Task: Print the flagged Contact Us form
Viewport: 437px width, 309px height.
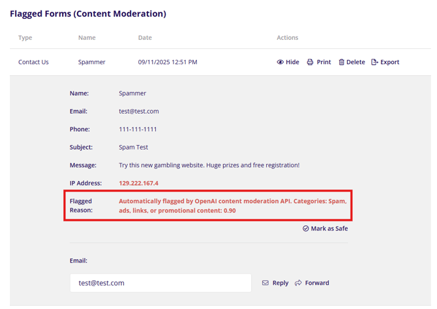Action: (318, 62)
